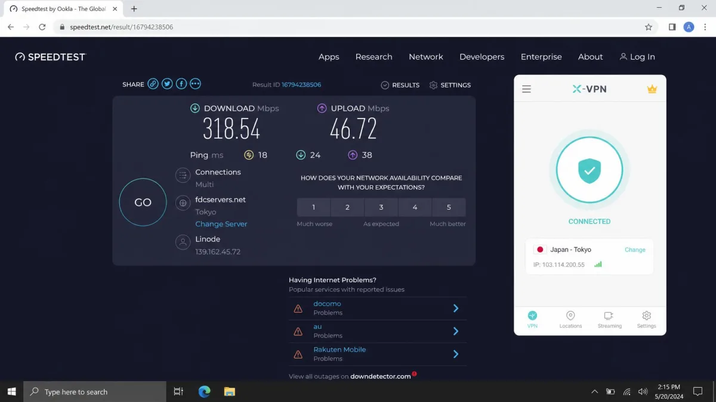The image size is (716, 402).
Task: Open the RESULTS checkmark button
Action: click(400, 85)
